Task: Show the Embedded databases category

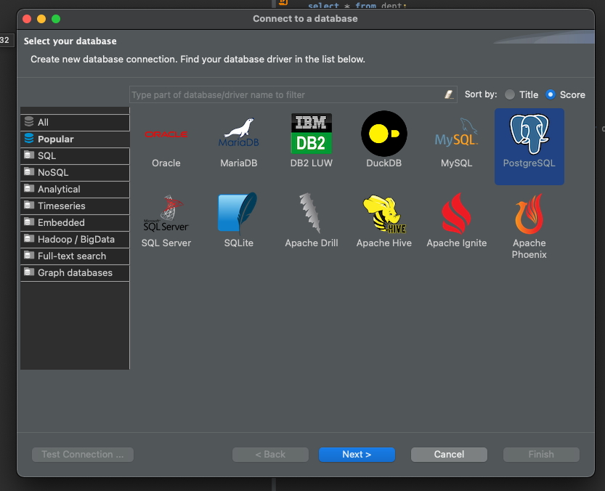Action: [x=76, y=223]
